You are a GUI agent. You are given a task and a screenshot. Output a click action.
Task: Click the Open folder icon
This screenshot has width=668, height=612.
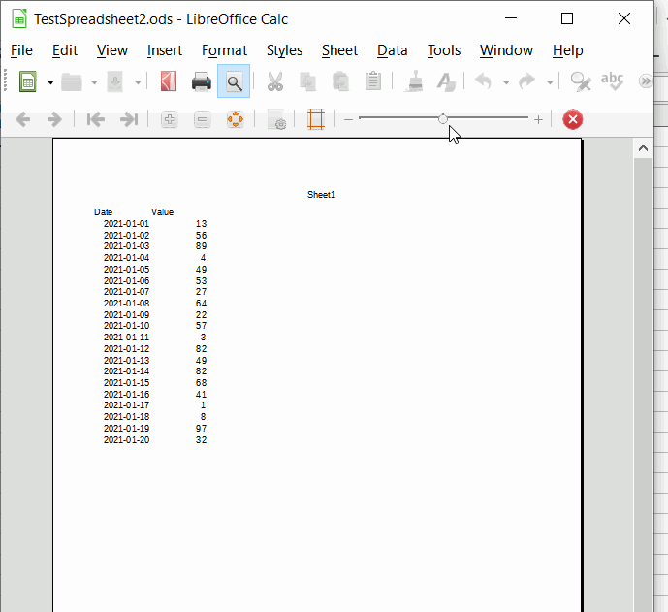pos(72,81)
